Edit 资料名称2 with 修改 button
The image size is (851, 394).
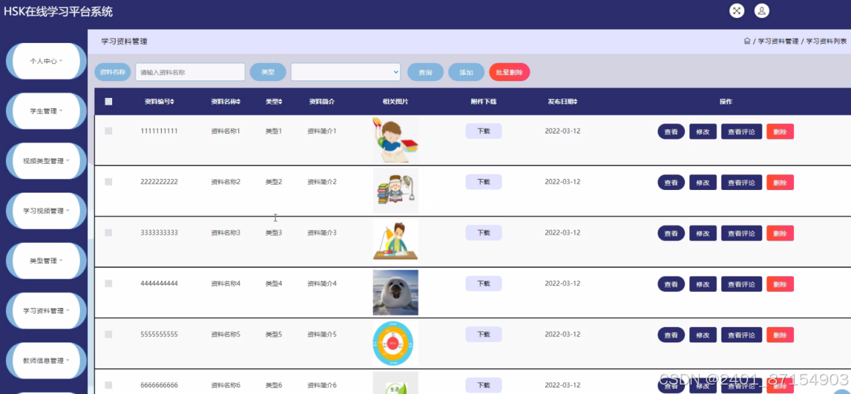point(703,183)
